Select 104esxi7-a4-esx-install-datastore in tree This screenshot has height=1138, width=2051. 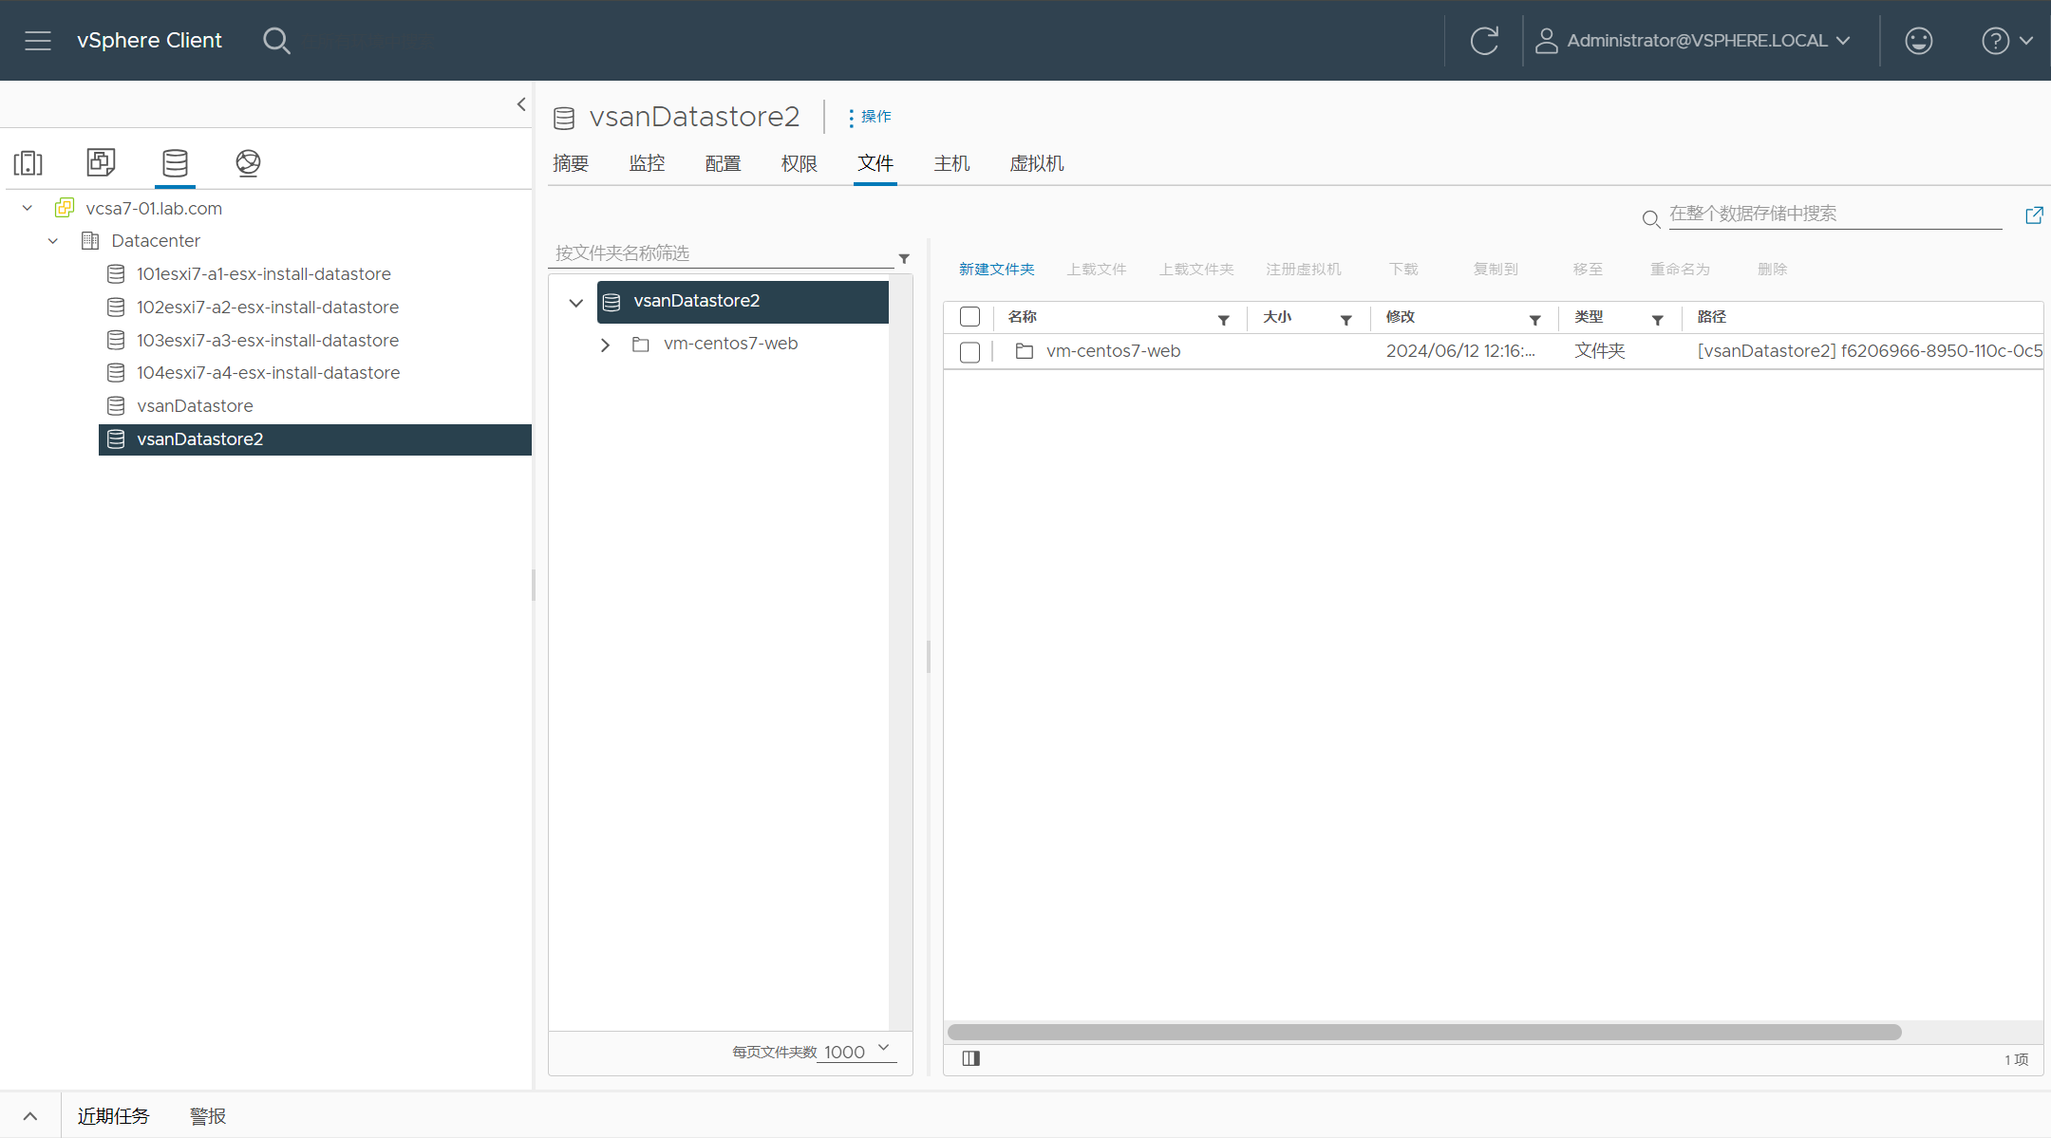pyautogui.click(x=269, y=373)
